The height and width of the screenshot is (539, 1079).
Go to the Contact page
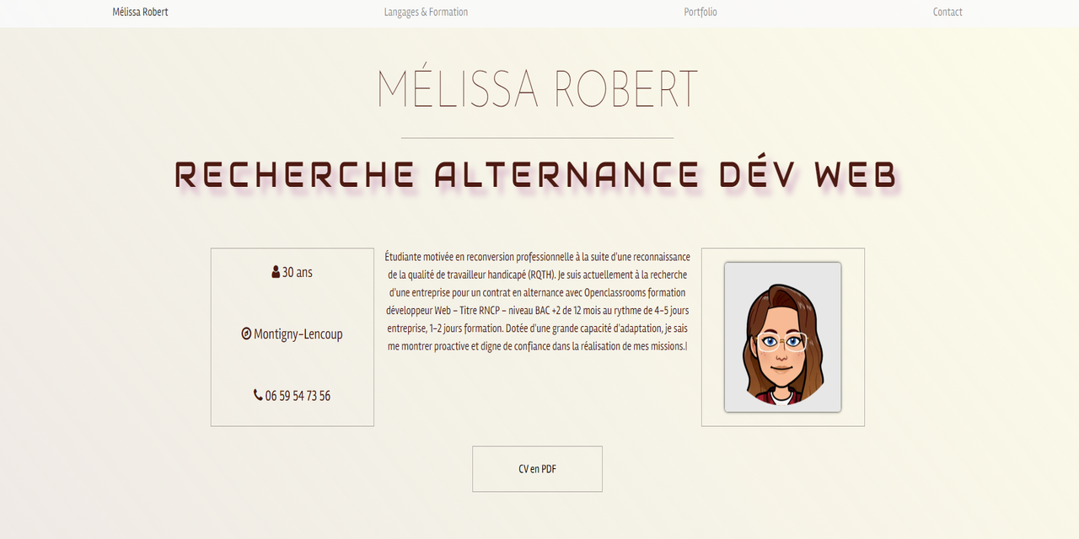[x=947, y=12]
